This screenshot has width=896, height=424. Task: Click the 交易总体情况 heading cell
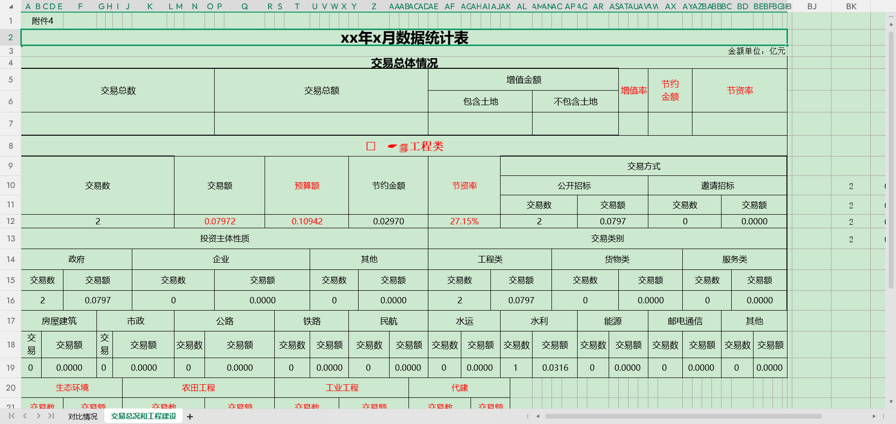[x=404, y=63]
